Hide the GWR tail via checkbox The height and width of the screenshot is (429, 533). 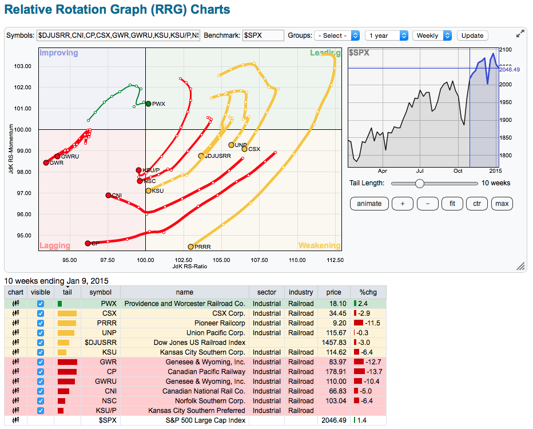41,362
